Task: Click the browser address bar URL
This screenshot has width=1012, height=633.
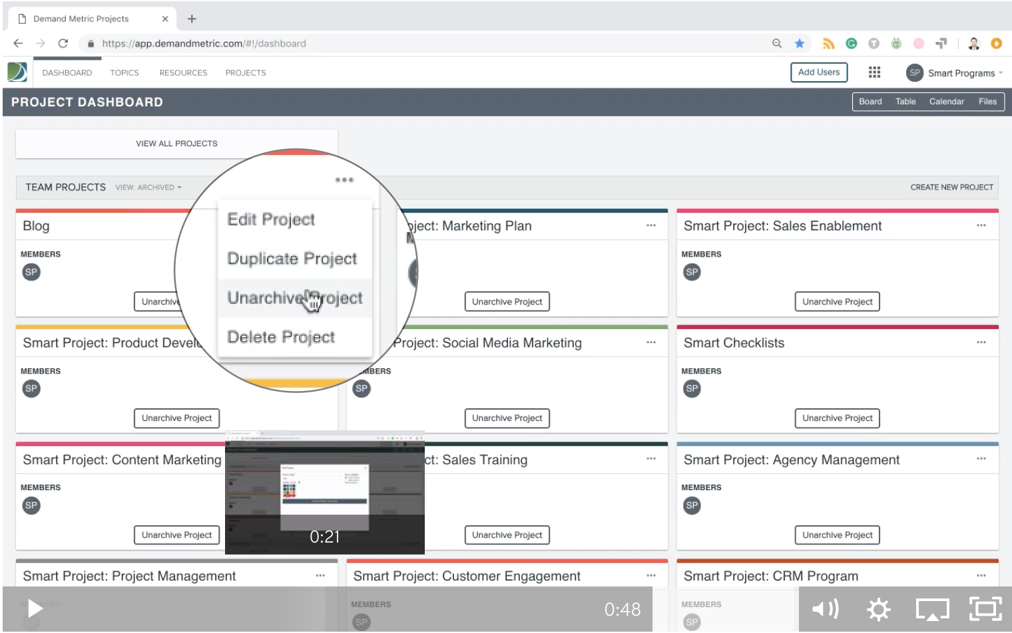Action: coord(204,43)
